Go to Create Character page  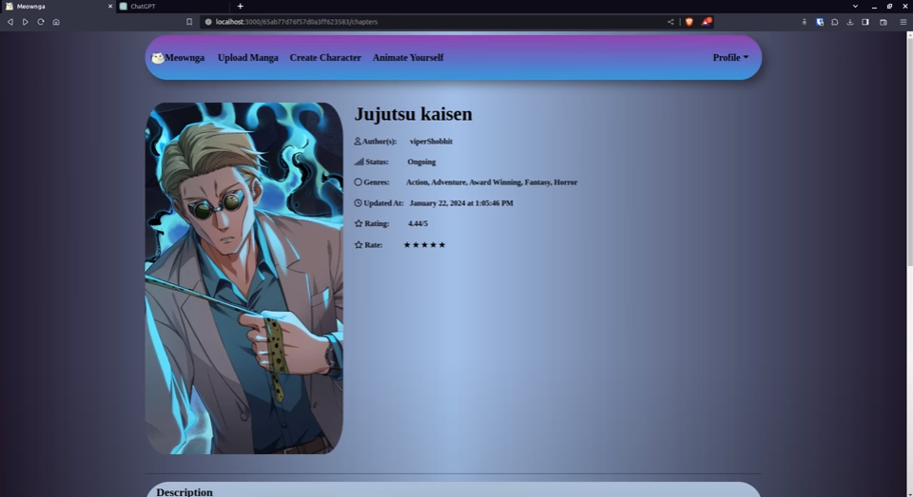[325, 58]
